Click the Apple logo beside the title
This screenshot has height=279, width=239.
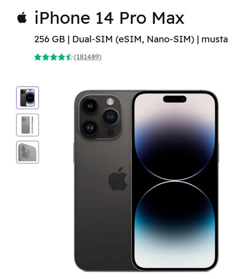click(22, 17)
